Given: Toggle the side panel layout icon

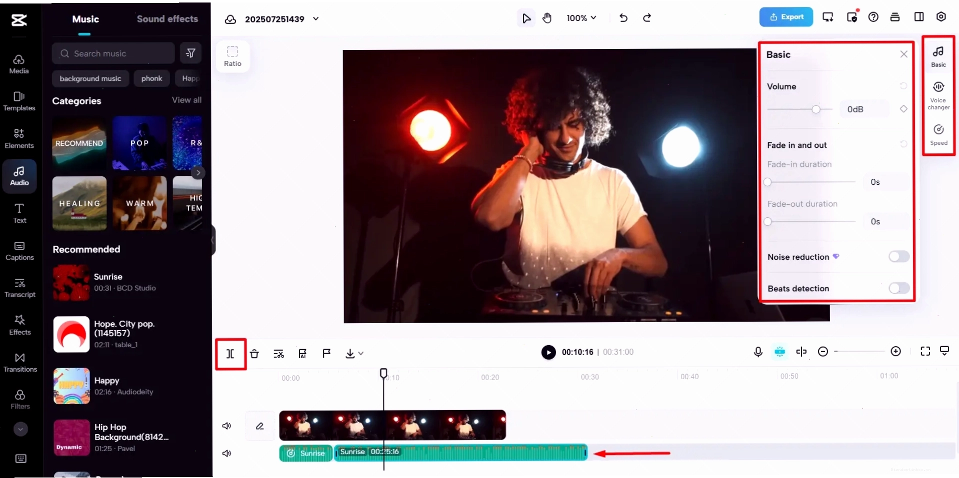Looking at the screenshot, I should click(x=919, y=17).
